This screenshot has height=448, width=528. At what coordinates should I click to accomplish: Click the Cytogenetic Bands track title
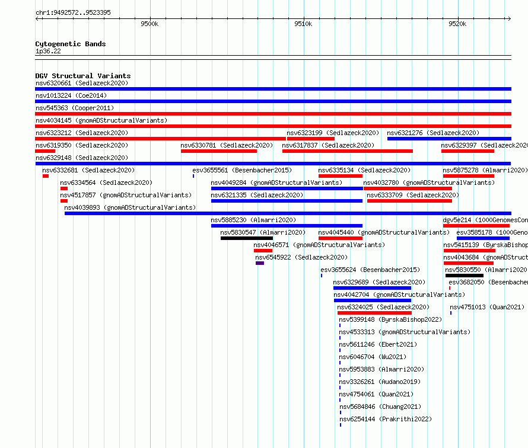pos(71,44)
